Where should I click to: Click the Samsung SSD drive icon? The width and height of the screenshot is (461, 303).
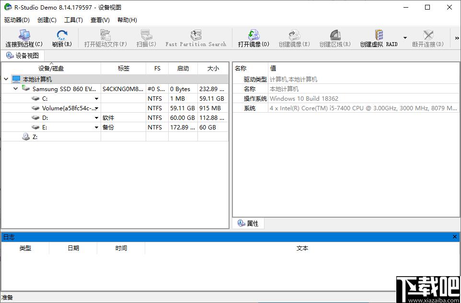tap(26, 89)
